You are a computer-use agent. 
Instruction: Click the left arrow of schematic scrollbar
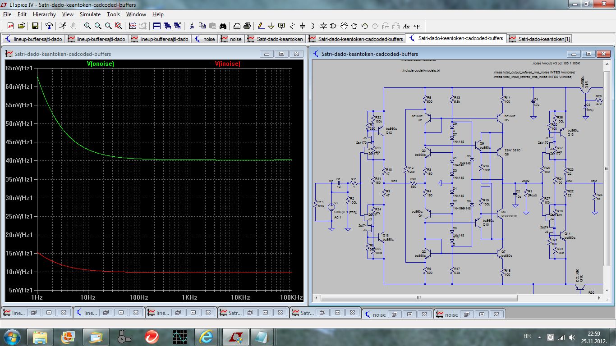[317, 298]
